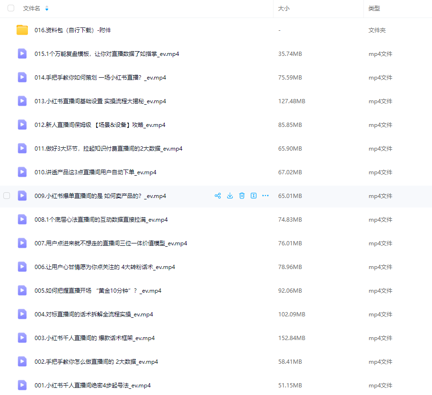The height and width of the screenshot is (395, 432).
Task: Click the video icon of 005.如何把握直播开场
Action: click(x=22, y=291)
